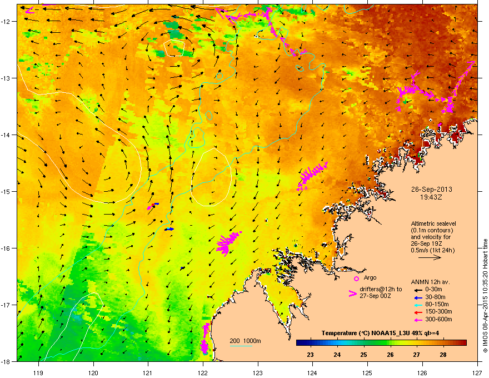Click the magenta drifter track cluster near 124°E, 14.8°S

click(312, 176)
